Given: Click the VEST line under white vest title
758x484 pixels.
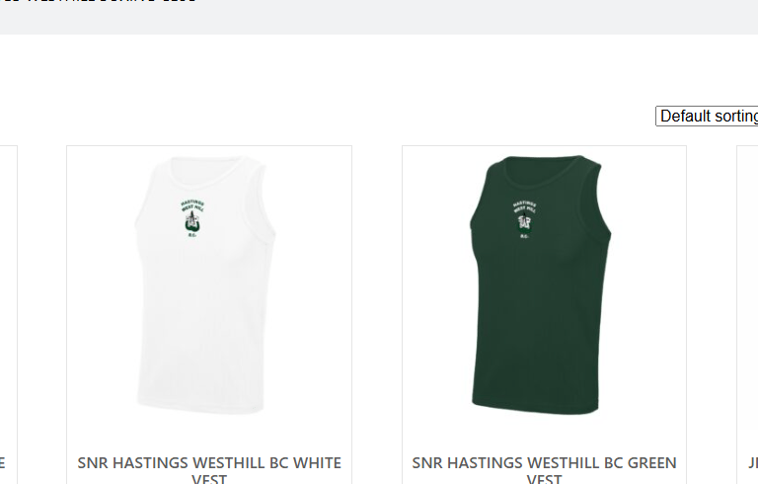Looking at the screenshot, I should pos(209,479).
